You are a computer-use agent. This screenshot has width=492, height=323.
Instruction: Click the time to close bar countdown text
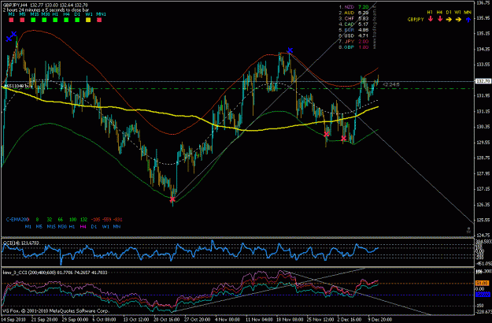pyautogui.click(x=46, y=9)
